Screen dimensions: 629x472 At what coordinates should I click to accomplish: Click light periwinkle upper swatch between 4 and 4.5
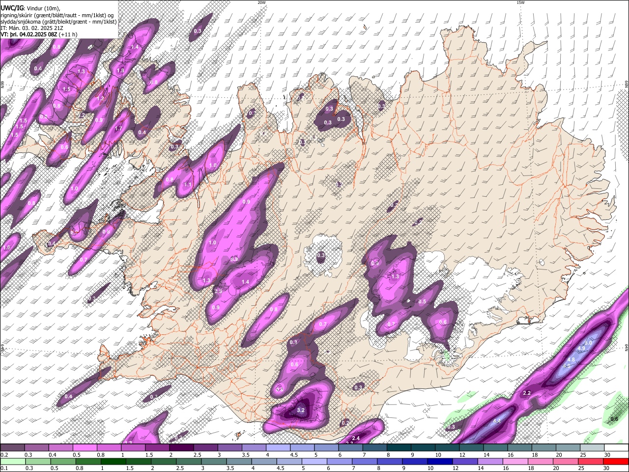point(279,448)
